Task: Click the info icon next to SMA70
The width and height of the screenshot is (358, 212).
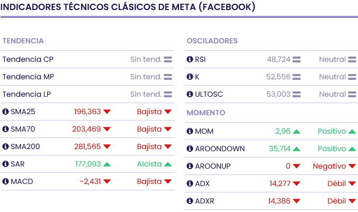Action: (x=5, y=129)
